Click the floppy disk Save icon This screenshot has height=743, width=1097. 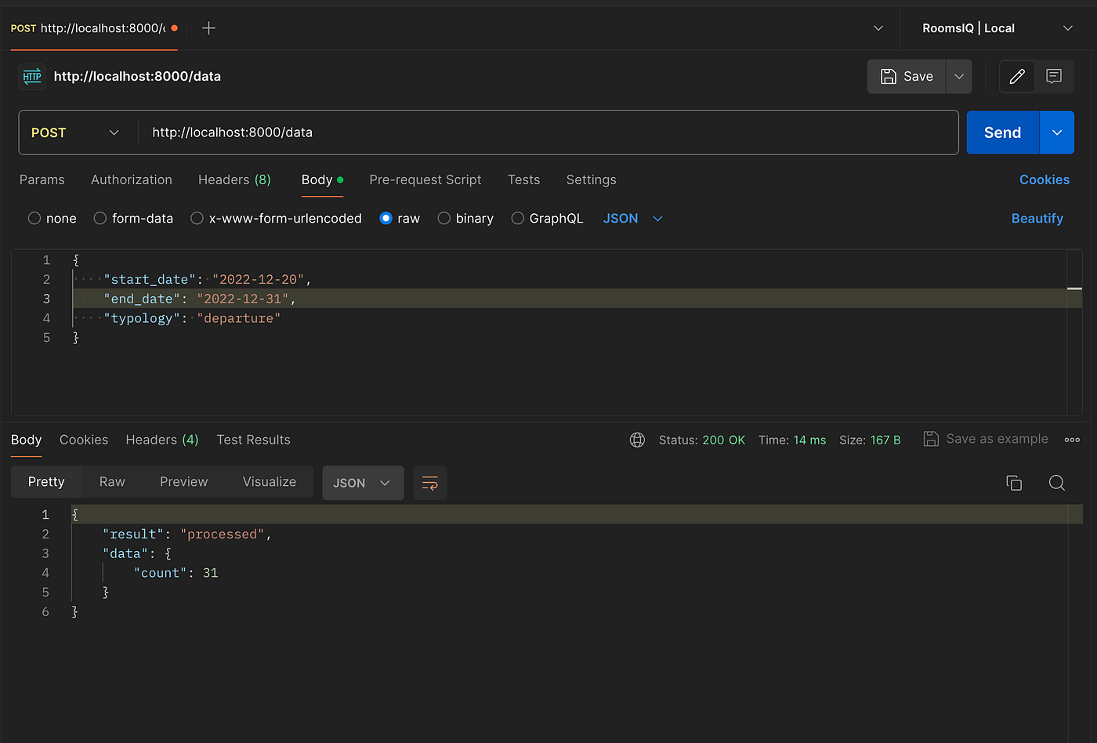coord(889,76)
